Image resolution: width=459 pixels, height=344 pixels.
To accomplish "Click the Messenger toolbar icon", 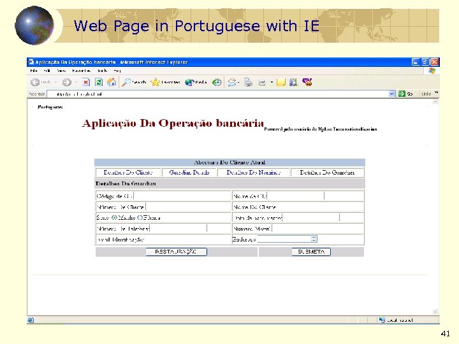I will click(x=307, y=82).
